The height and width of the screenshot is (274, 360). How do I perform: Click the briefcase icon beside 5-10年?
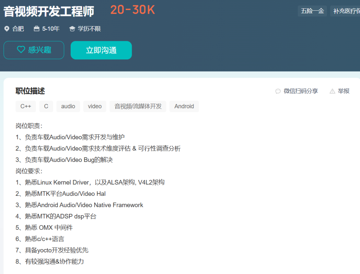(x=37, y=29)
